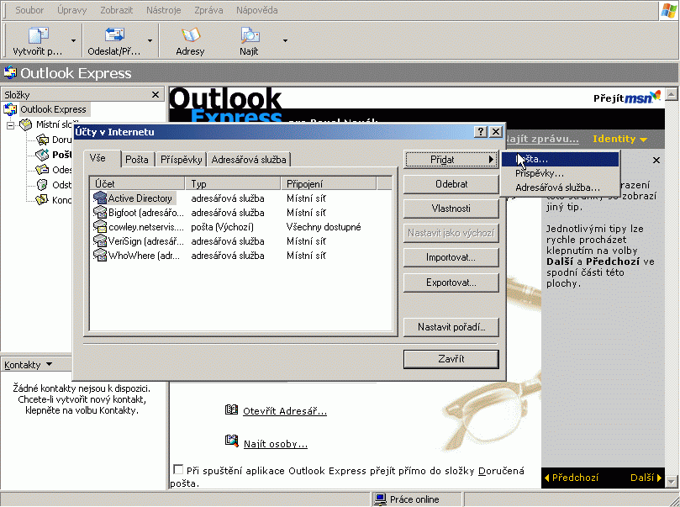The width and height of the screenshot is (680, 507).
Task: Select the Koncepty drafts folder icon
Action: (x=42, y=199)
